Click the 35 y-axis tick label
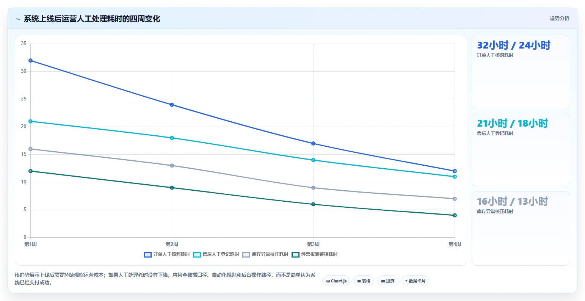This screenshot has height=301, width=585. pos(24,44)
